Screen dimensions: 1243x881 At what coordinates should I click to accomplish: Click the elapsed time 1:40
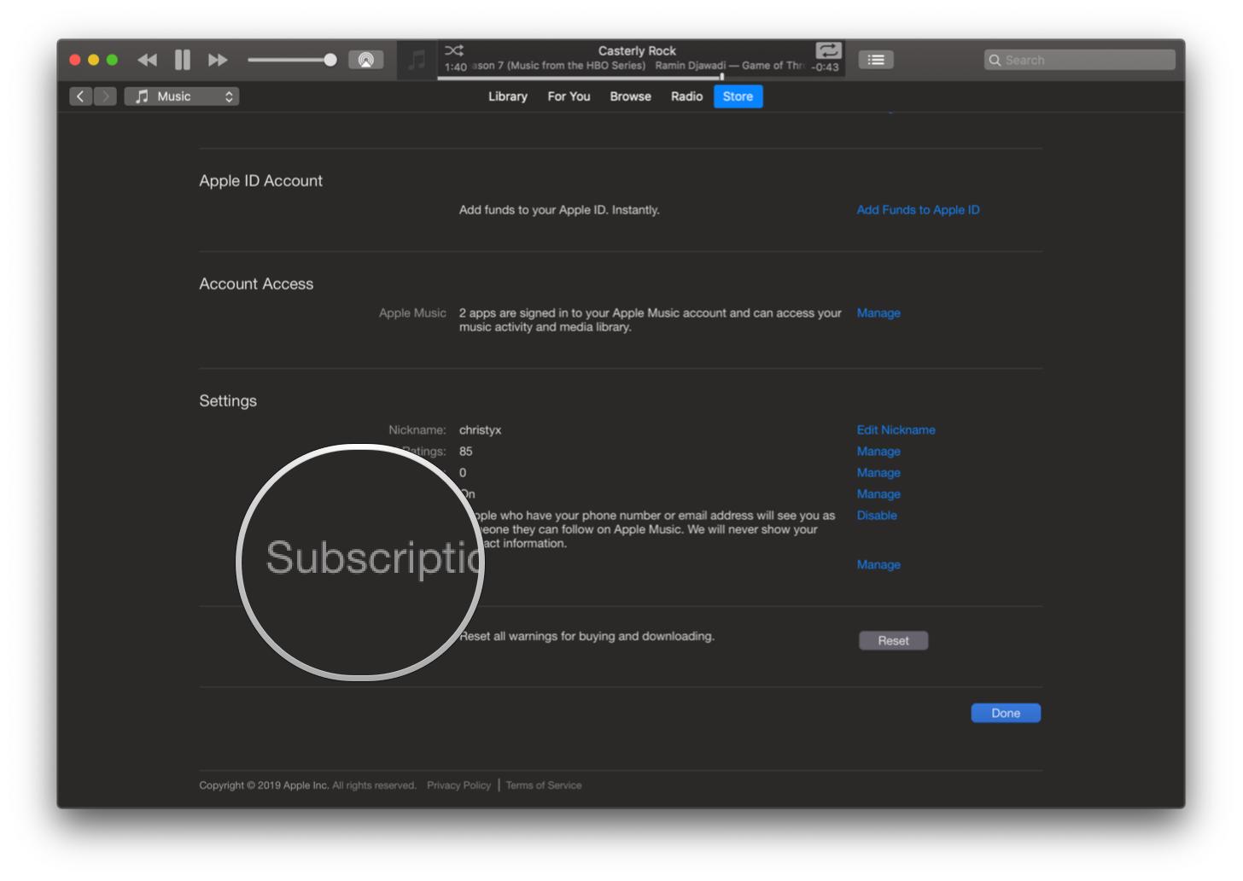[455, 67]
